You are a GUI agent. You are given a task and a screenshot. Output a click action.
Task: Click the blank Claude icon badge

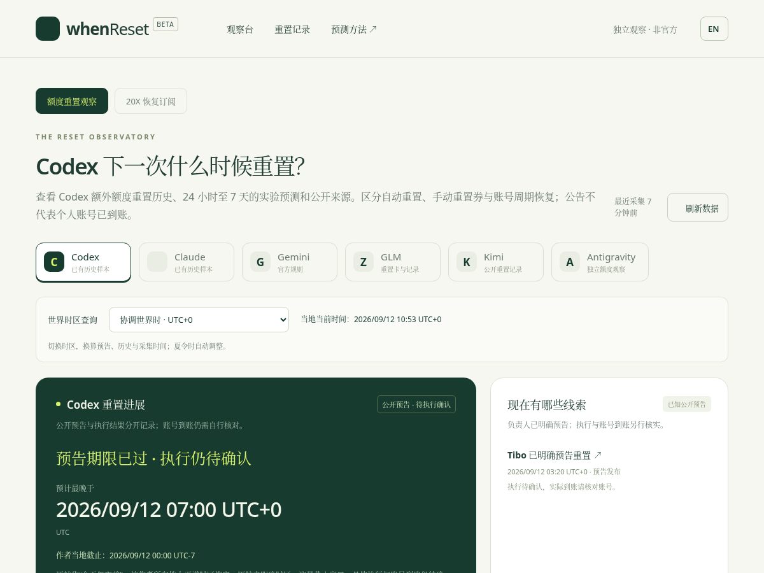(157, 262)
